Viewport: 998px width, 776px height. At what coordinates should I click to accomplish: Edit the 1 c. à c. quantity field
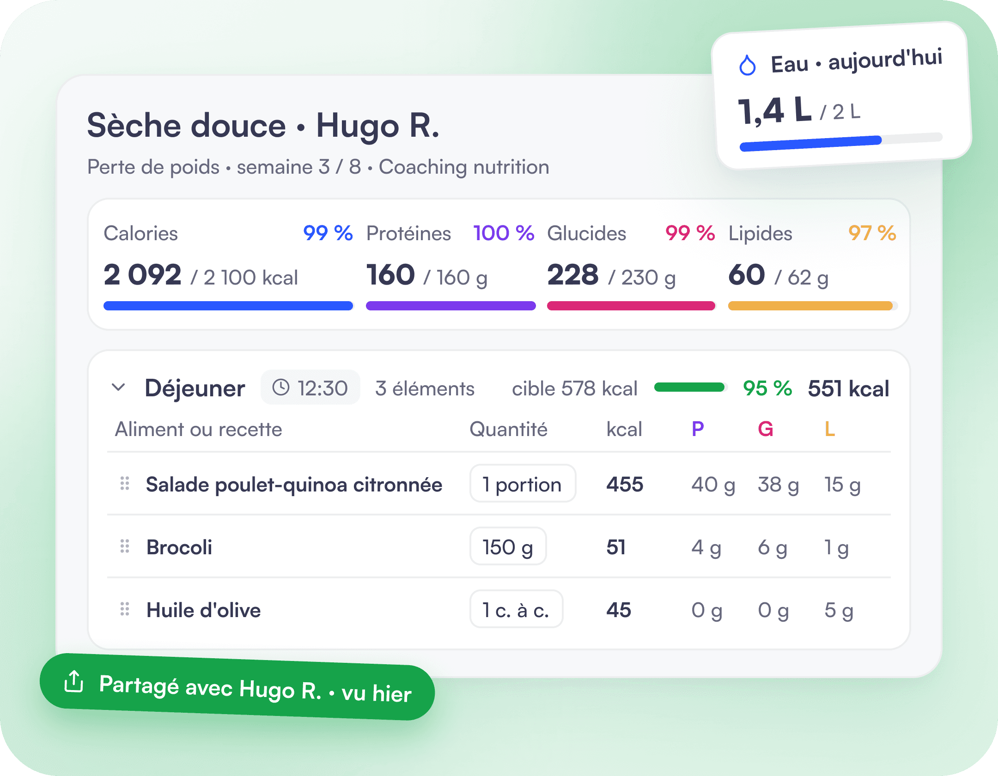516,609
